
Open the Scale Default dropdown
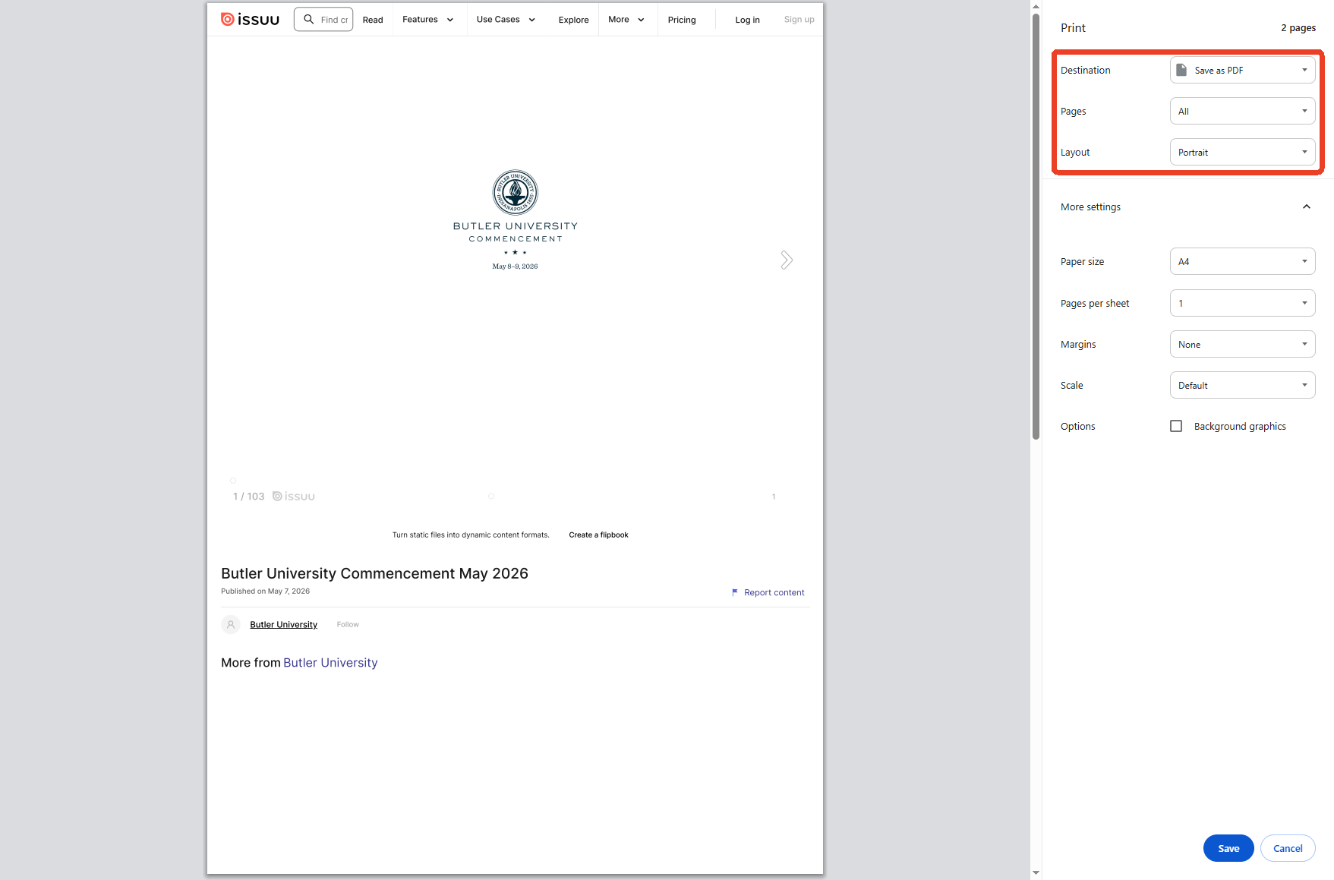tap(1242, 385)
